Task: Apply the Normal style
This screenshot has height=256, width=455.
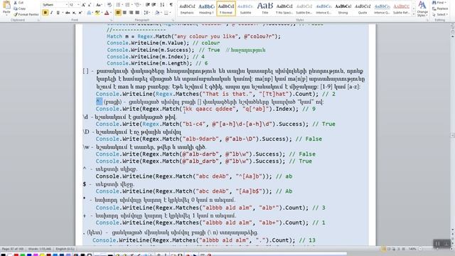Action: [x=226, y=9]
